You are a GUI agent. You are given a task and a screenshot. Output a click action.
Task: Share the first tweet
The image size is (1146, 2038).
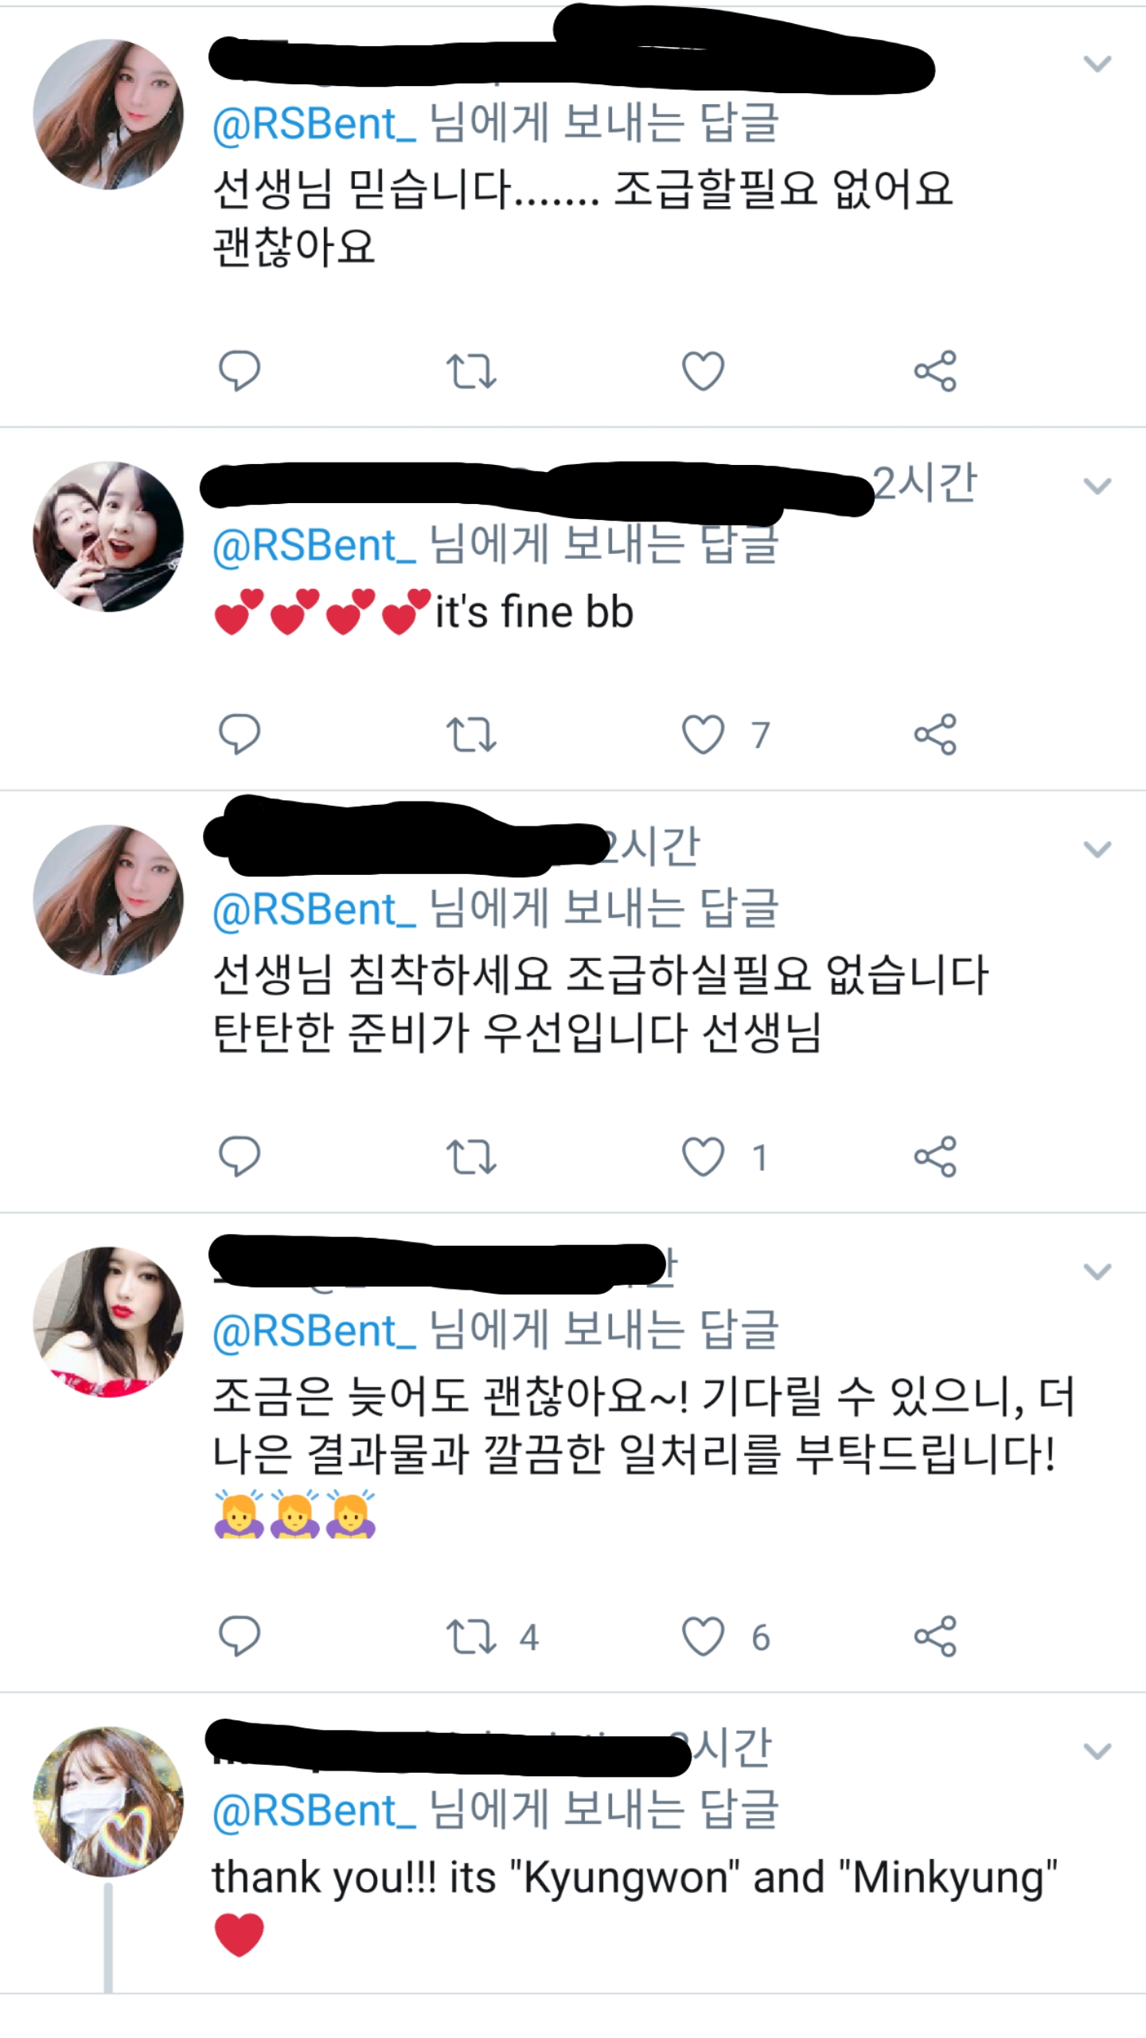coord(939,371)
